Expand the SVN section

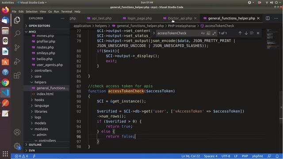click(x=31, y=150)
